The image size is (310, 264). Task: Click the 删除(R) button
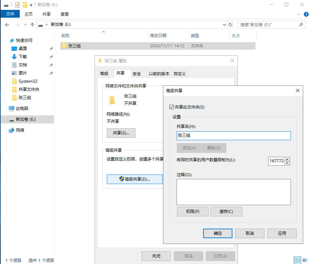point(214,148)
